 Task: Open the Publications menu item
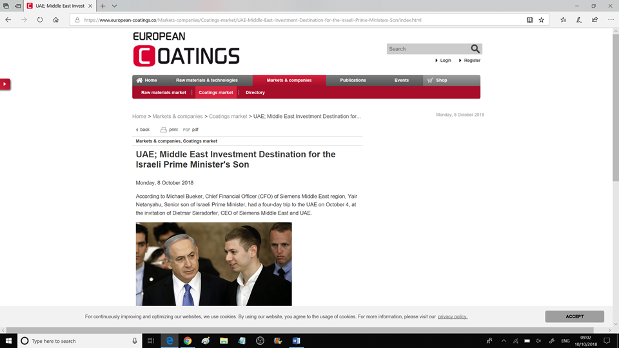(x=353, y=80)
